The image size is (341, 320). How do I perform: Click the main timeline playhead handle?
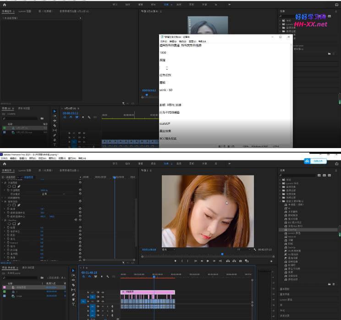154,276
